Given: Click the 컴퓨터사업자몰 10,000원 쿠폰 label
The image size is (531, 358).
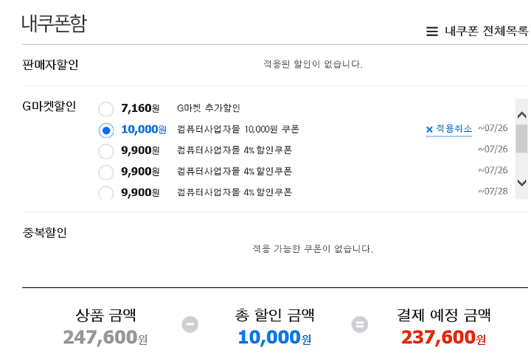Looking at the screenshot, I should [x=238, y=129].
